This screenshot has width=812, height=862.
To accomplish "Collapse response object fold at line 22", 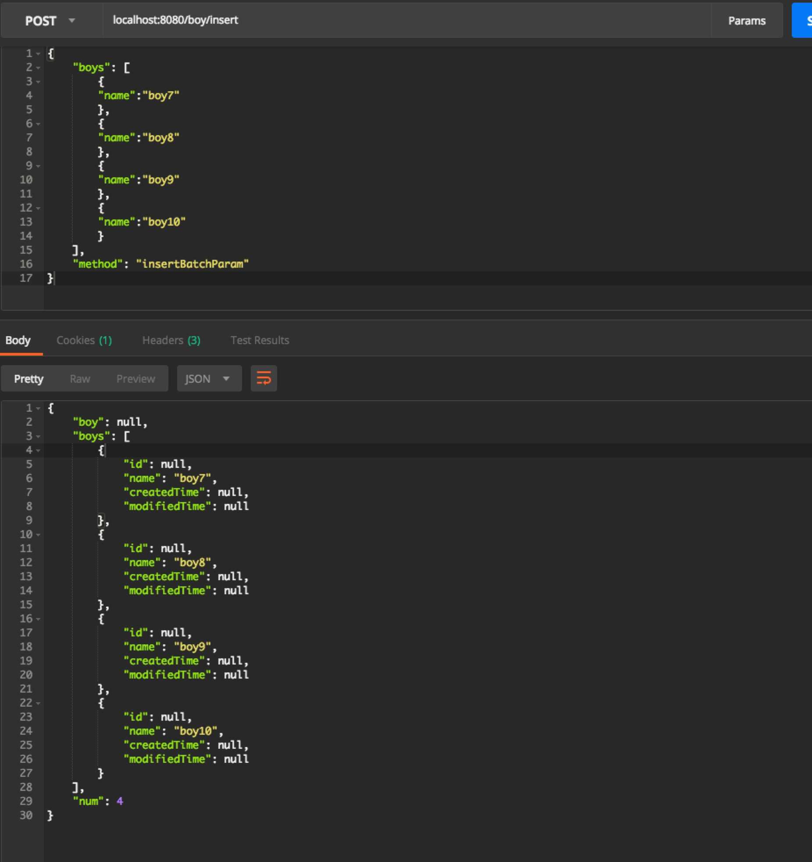I will coord(38,704).
